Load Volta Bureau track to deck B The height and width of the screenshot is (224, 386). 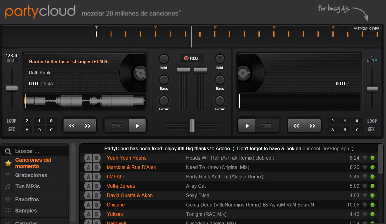tap(97, 186)
